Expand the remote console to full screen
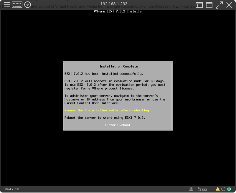Image resolution: width=236 pixels, height=193 pixels. click(x=219, y=5)
